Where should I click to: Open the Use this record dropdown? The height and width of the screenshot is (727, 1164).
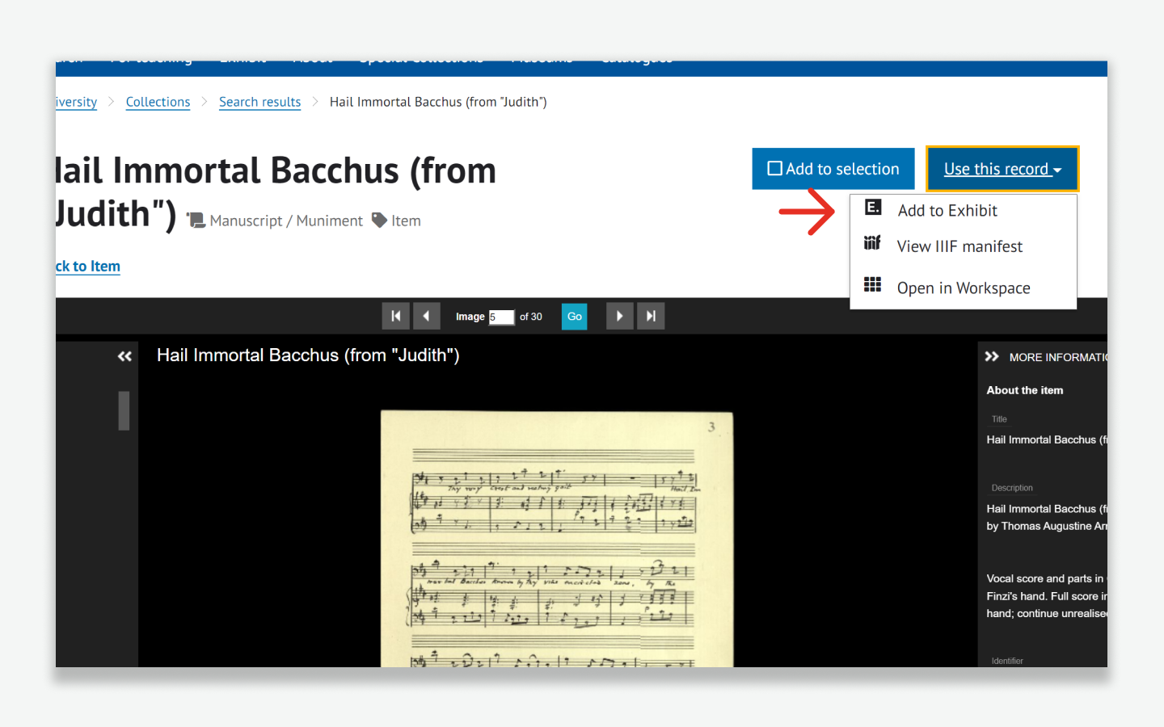[1002, 169]
